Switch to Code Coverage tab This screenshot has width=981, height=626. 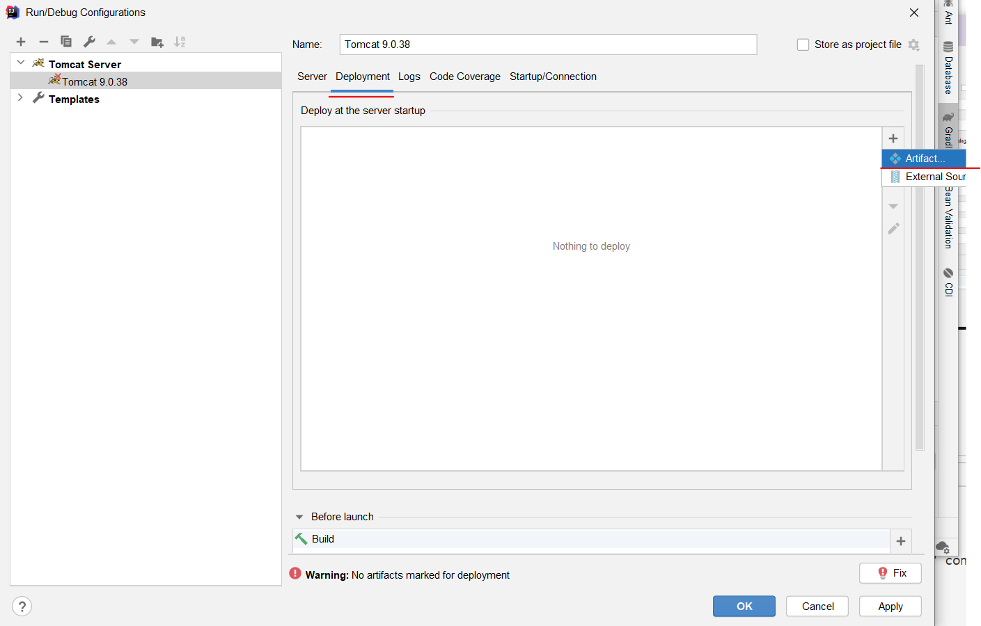coord(465,77)
